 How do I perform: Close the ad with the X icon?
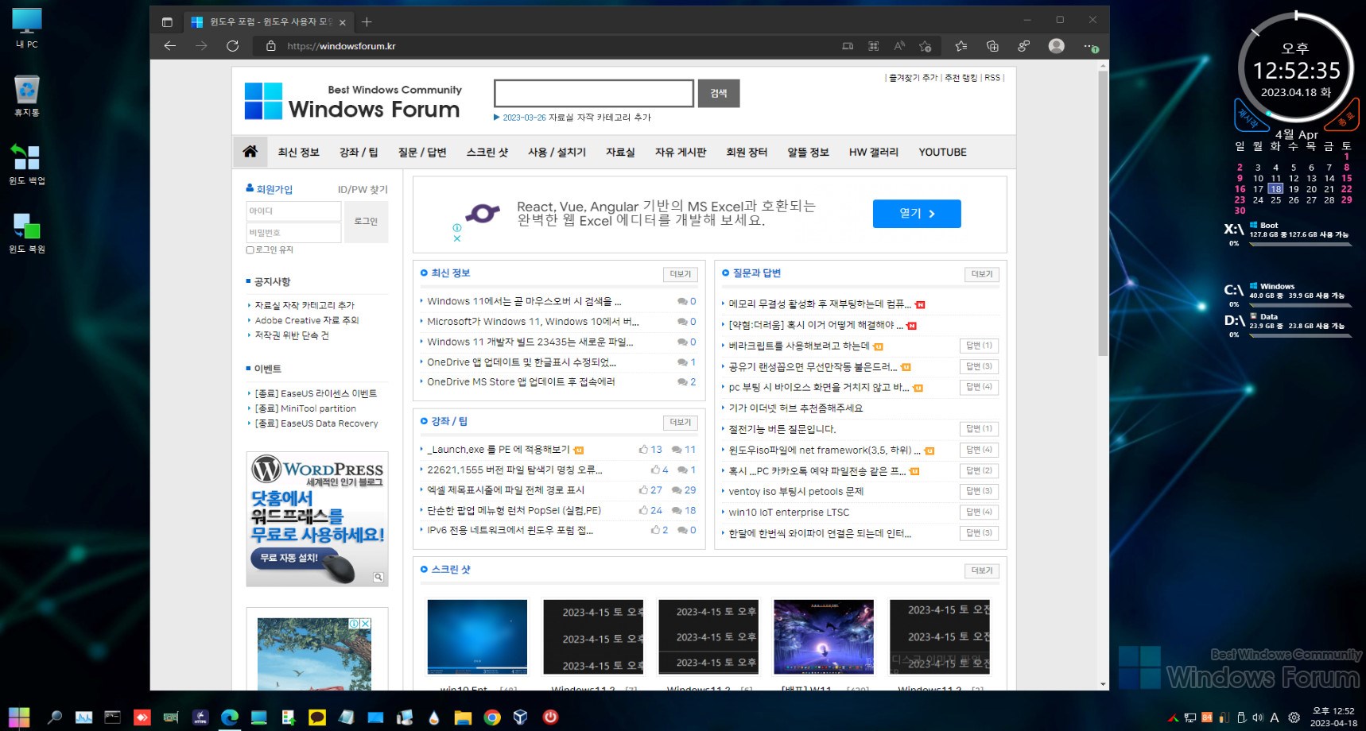click(x=457, y=238)
